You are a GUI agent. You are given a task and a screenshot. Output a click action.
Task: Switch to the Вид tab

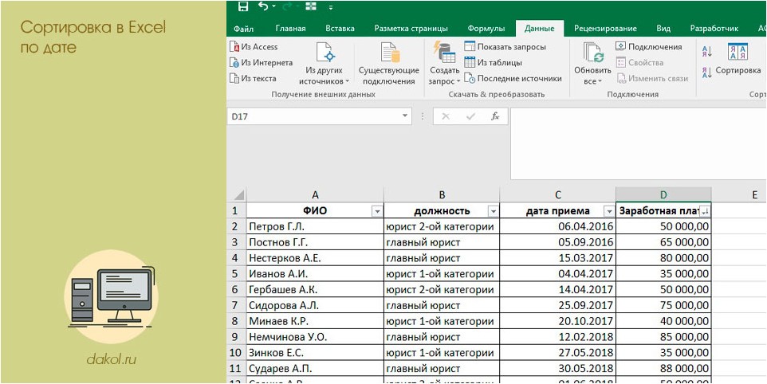[x=663, y=29]
